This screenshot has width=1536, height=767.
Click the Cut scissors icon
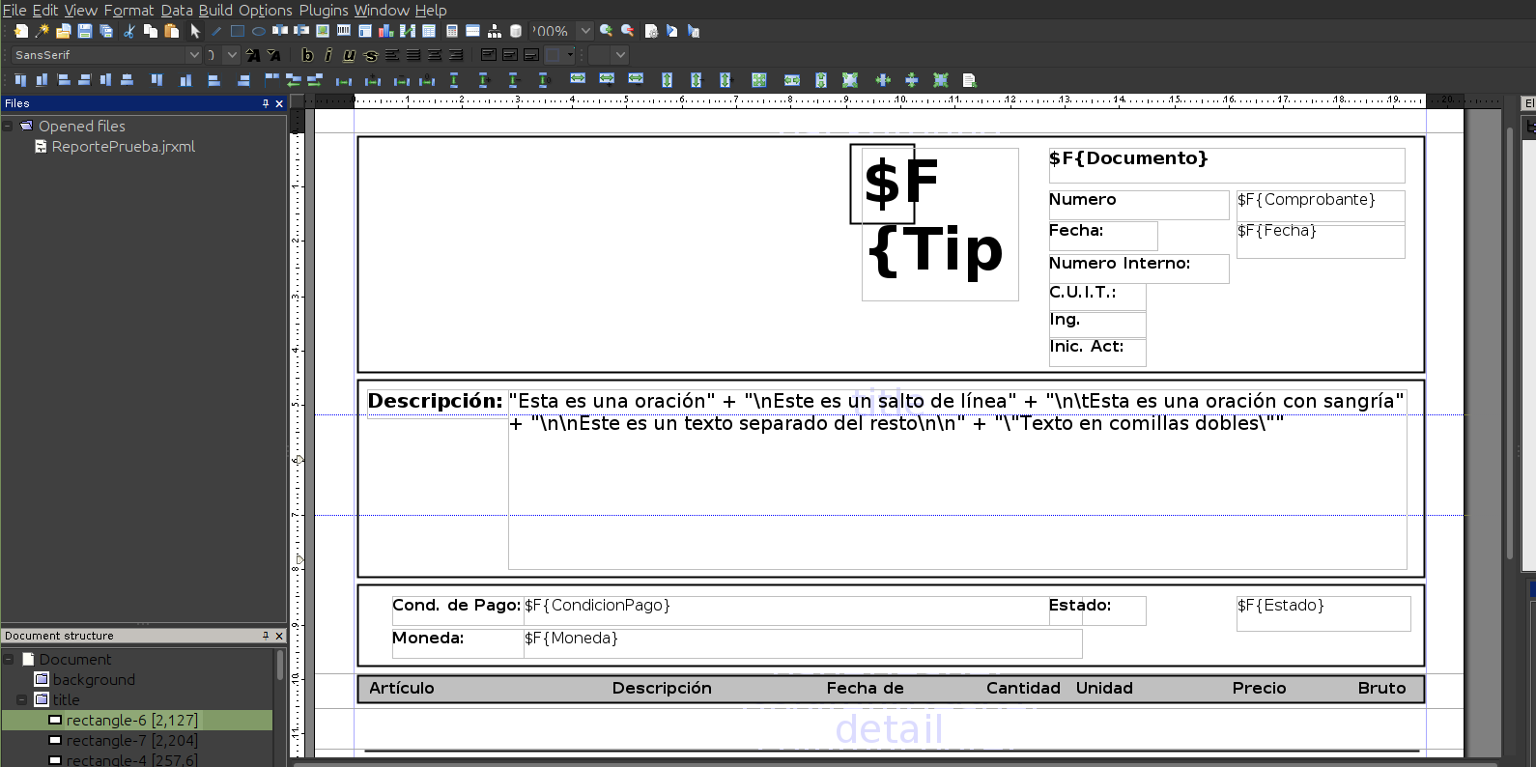[x=128, y=31]
